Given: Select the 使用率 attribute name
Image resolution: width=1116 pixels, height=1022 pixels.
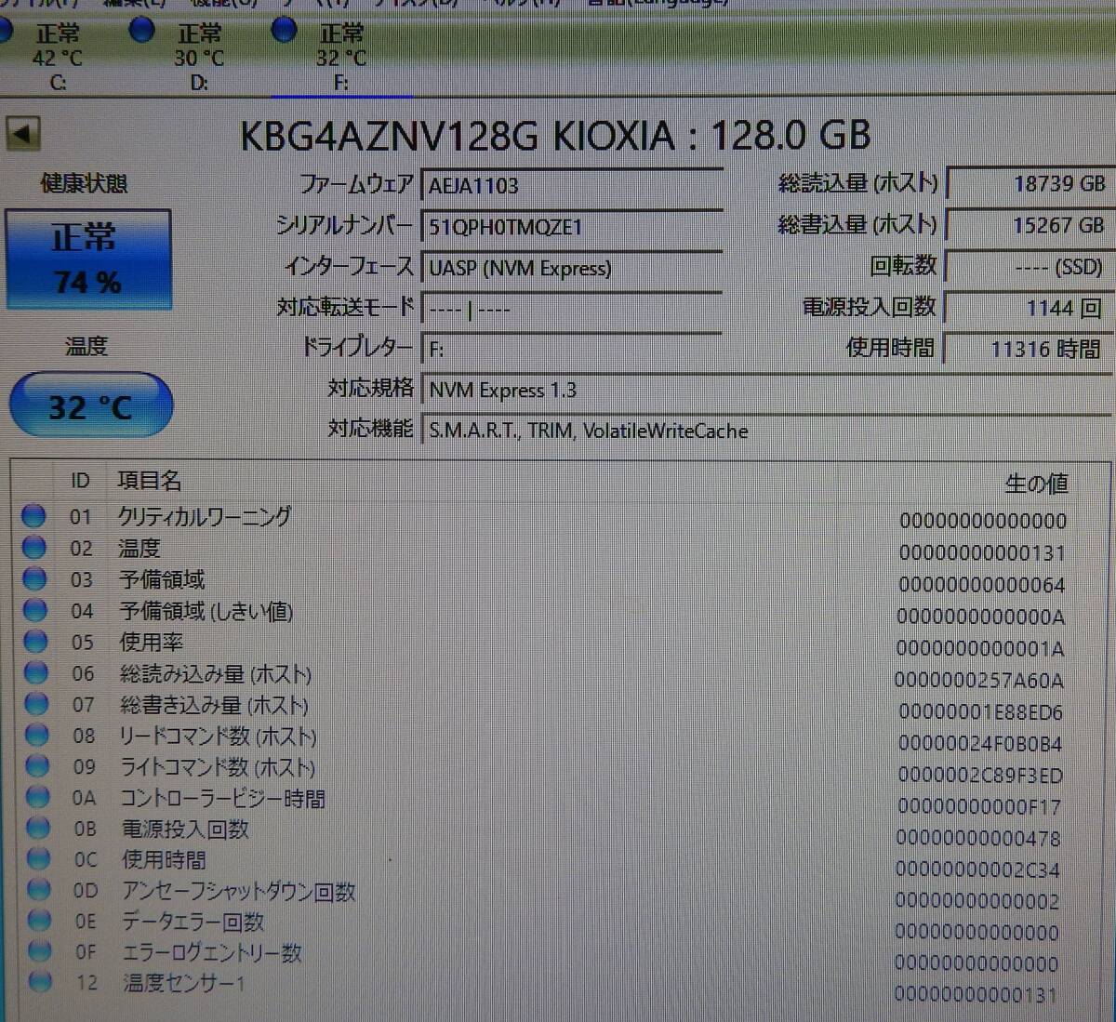Looking at the screenshot, I should point(151,642).
